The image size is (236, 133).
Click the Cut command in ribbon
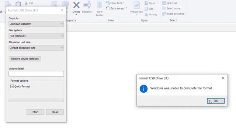click(29, 3)
